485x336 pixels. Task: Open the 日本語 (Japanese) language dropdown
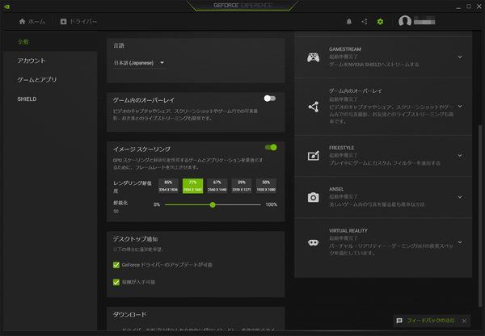[x=140, y=63]
